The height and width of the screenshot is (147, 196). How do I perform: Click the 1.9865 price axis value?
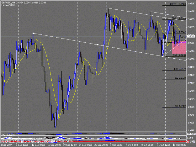click(x=191, y=130)
